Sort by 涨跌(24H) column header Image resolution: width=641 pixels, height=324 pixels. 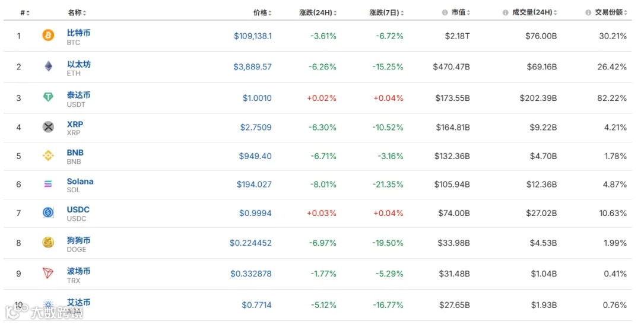(318, 12)
